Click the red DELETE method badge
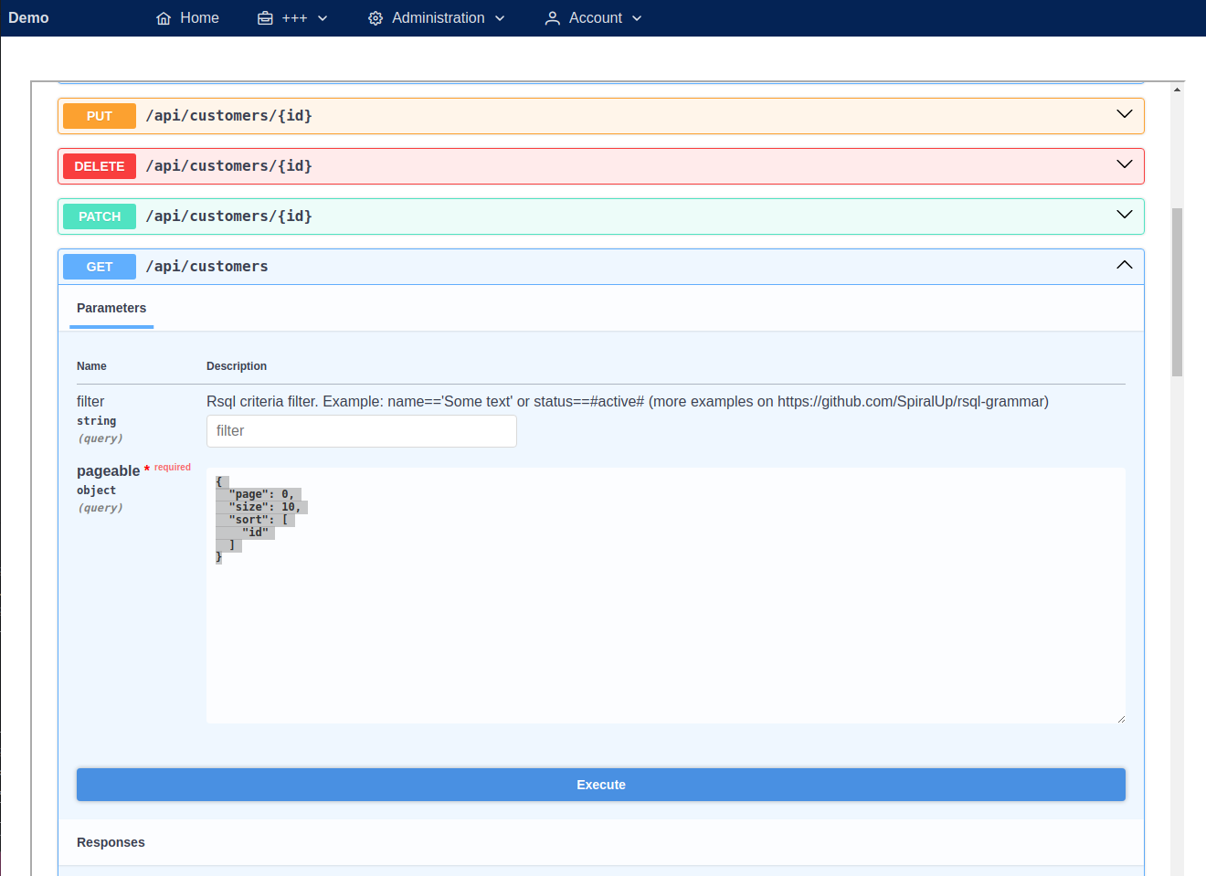The width and height of the screenshot is (1206, 876). [x=99, y=165]
